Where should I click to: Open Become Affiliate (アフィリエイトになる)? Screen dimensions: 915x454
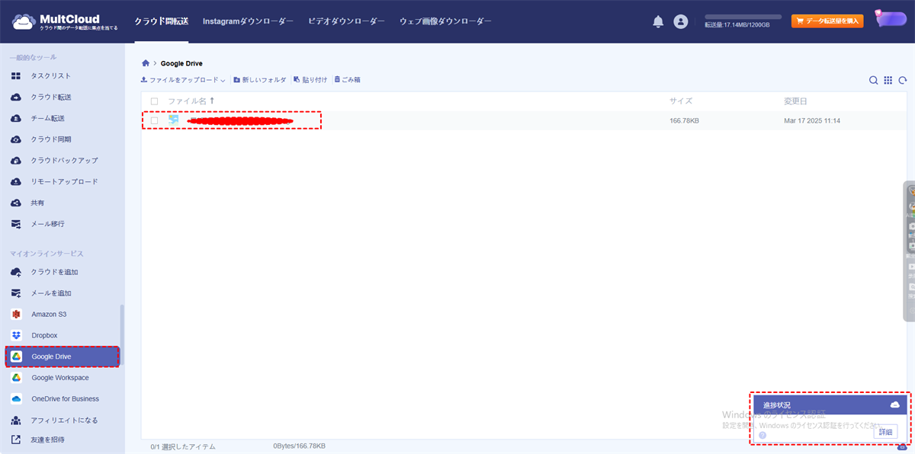63,420
